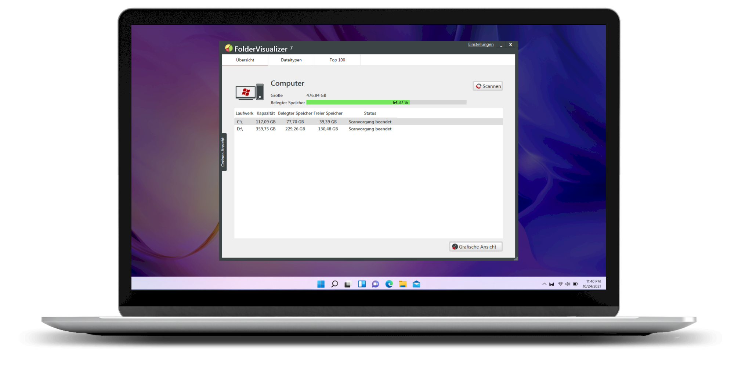This screenshot has height=371, width=738.
Task: Show hidden system tray icons chevron
Action: pos(544,284)
